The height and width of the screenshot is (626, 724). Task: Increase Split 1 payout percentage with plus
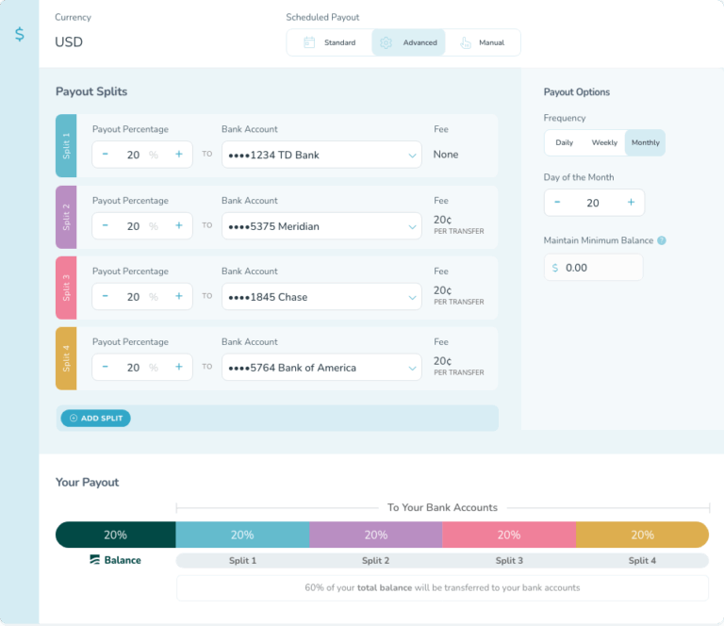pyautogui.click(x=178, y=155)
